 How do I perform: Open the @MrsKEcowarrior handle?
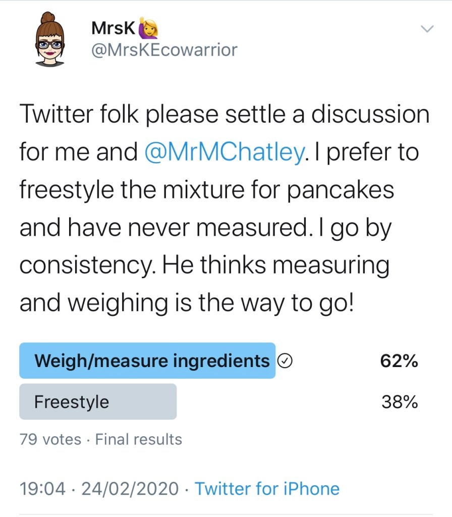(x=163, y=50)
